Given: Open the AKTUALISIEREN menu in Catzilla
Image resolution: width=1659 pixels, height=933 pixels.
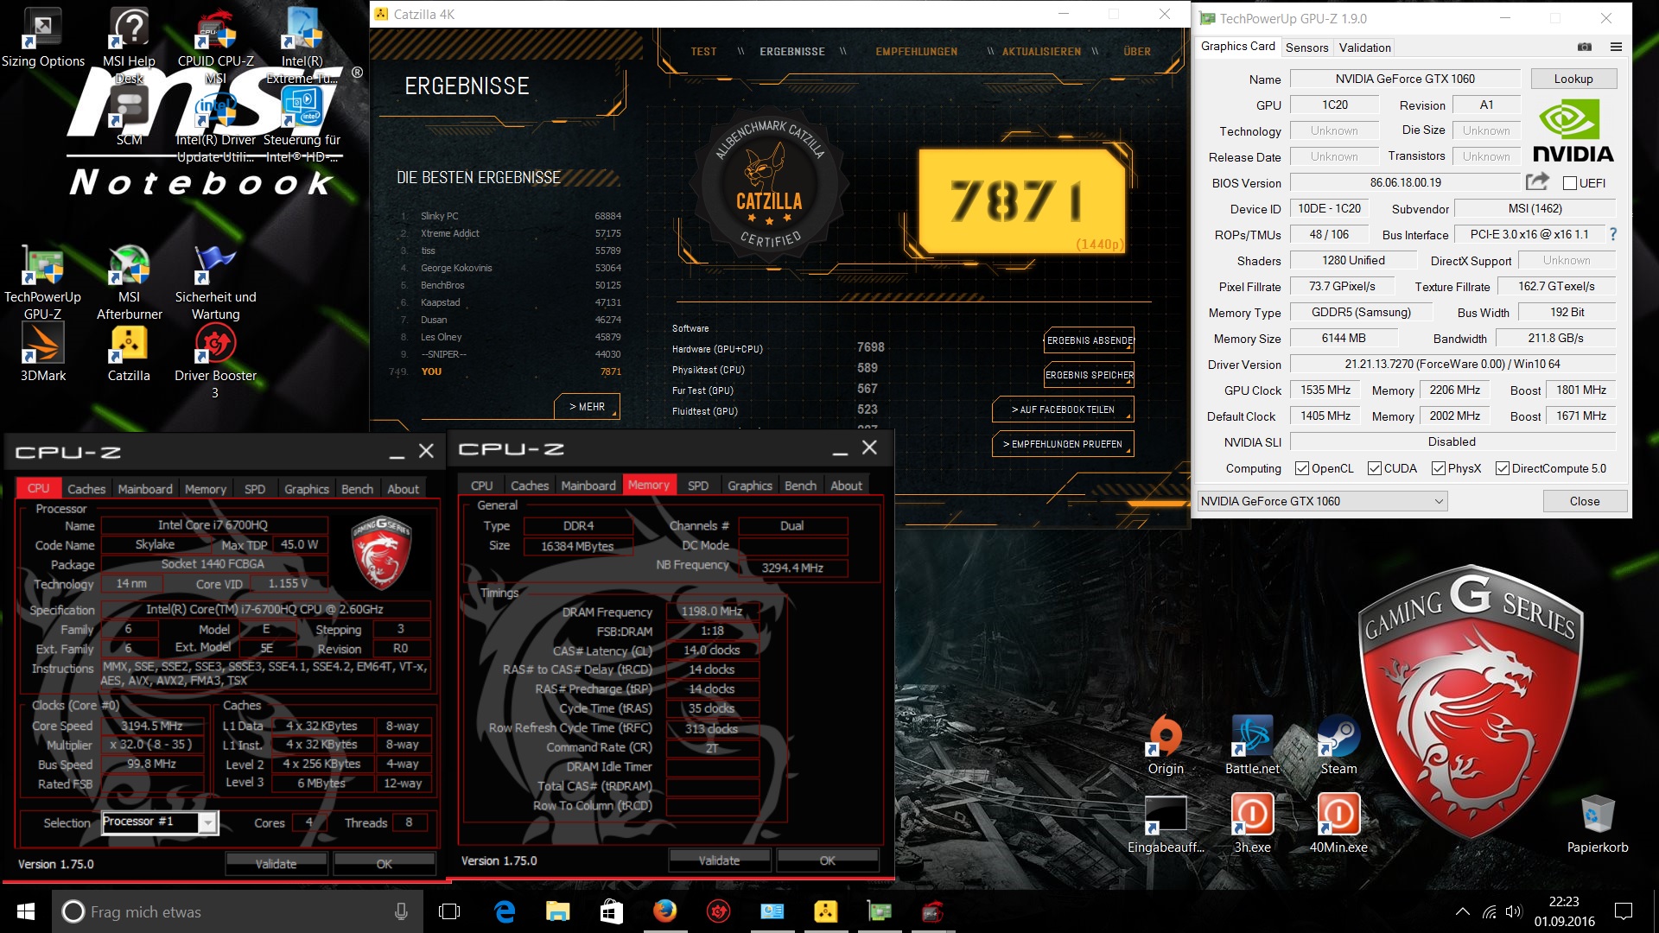Looking at the screenshot, I should coord(1041,52).
